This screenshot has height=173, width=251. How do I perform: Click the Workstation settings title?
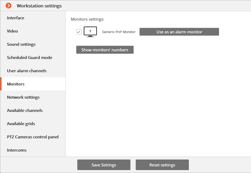pyautogui.click(x=39, y=6)
